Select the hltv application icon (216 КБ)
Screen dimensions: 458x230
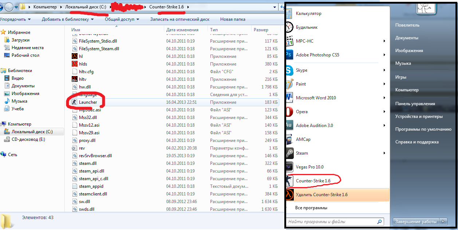[75, 79]
